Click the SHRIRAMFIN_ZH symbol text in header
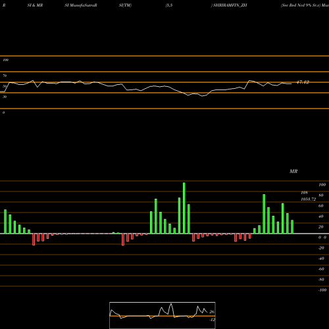 (230, 5)
